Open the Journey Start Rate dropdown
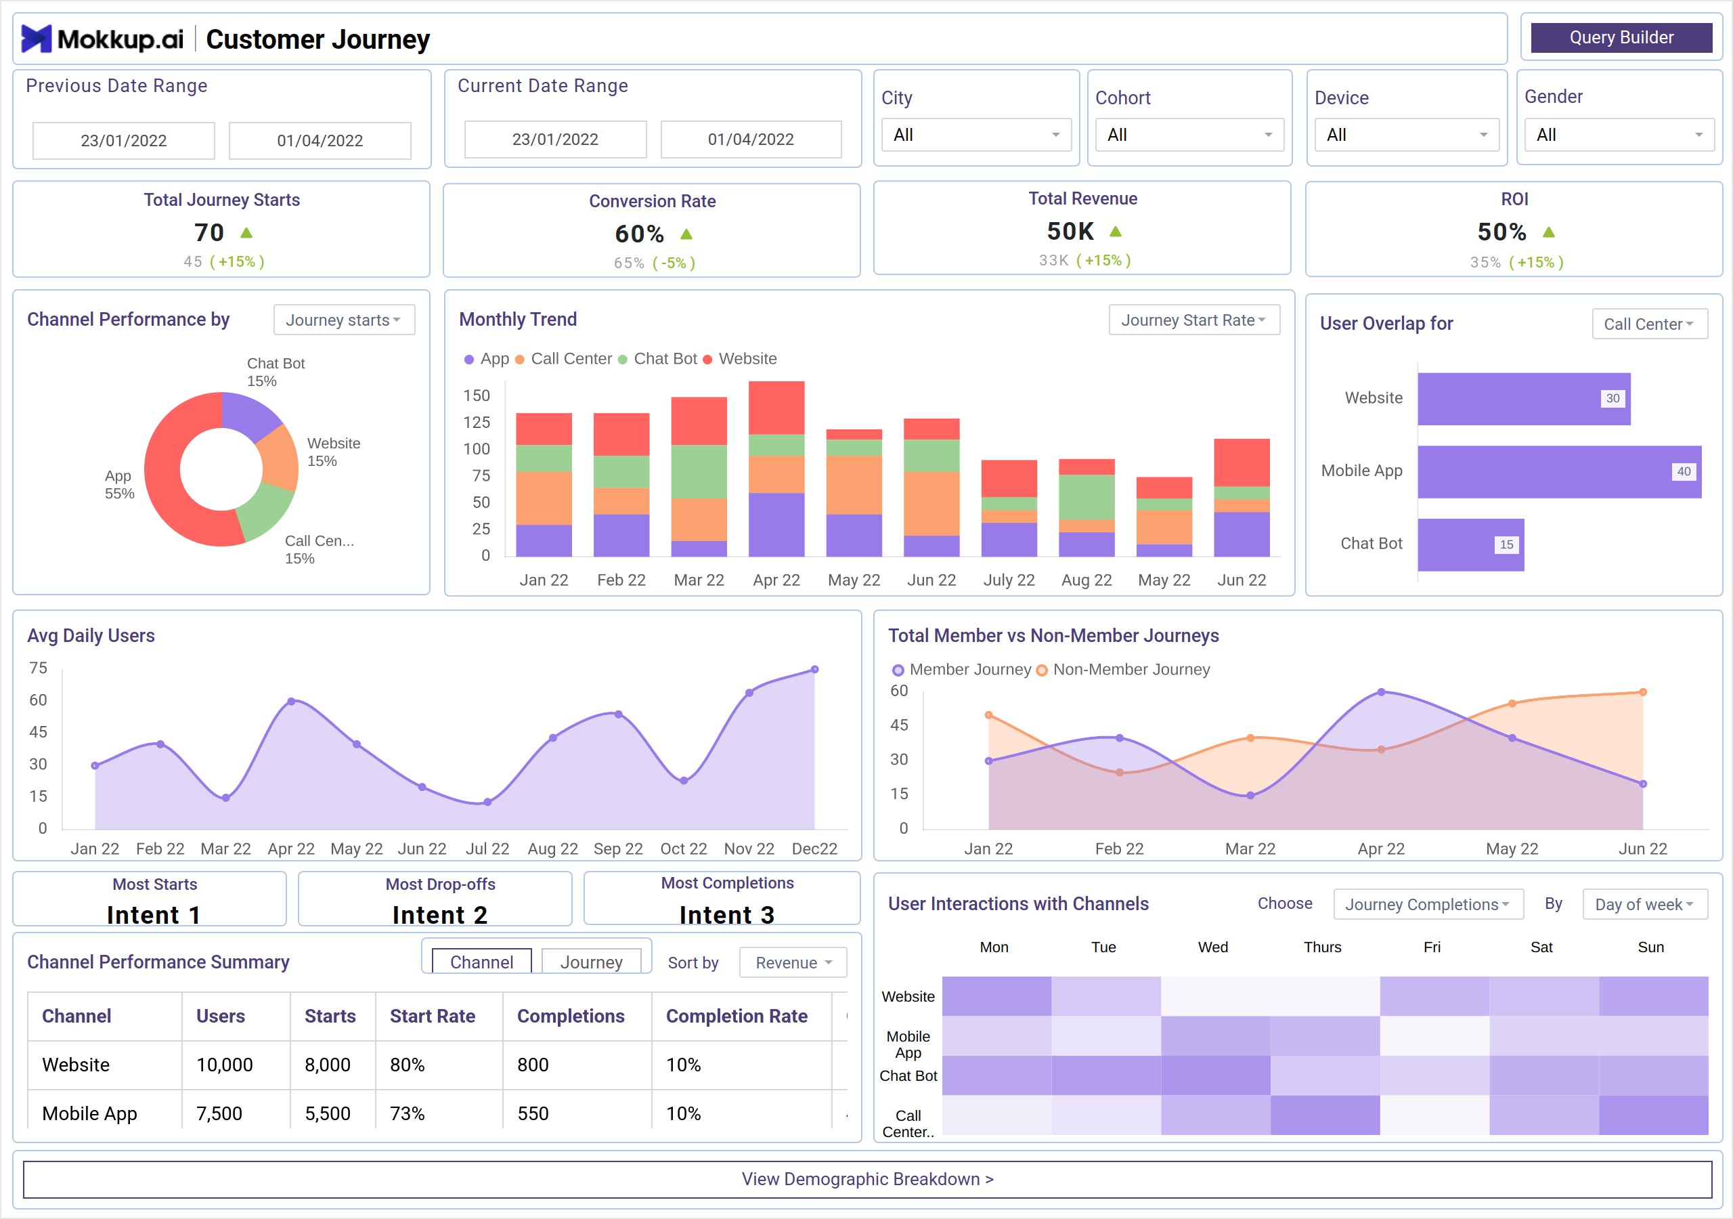This screenshot has height=1219, width=1733. [x=1194, y=320]
